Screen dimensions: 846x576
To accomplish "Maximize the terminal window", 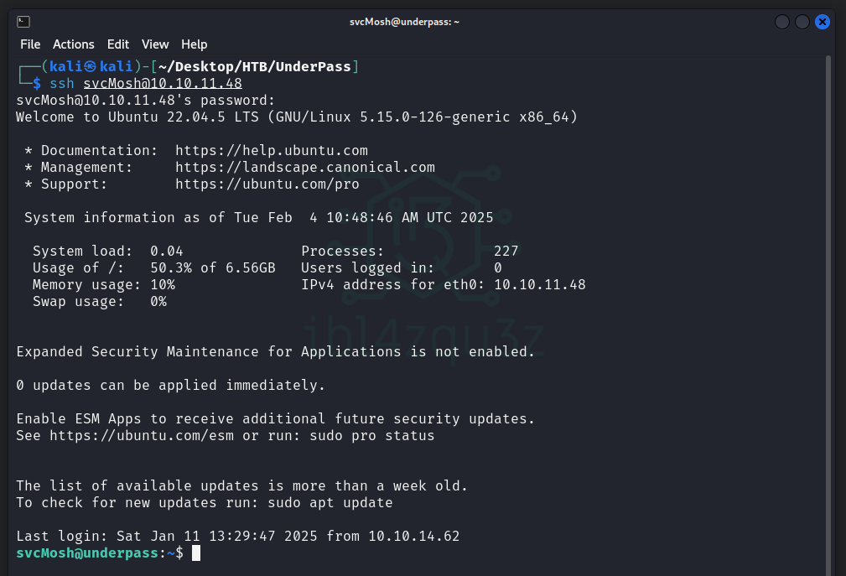I will tap(802, 22).
